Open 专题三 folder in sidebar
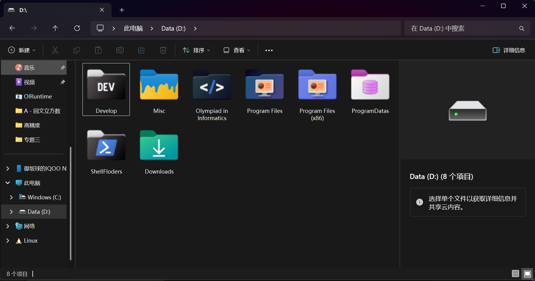Viewport: 535px width, 281px height. (x=34, y=140)
